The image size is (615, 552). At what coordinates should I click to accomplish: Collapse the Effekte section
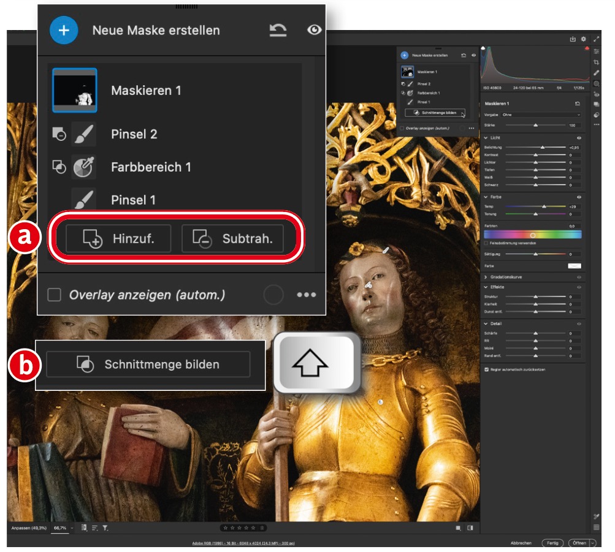487,287
